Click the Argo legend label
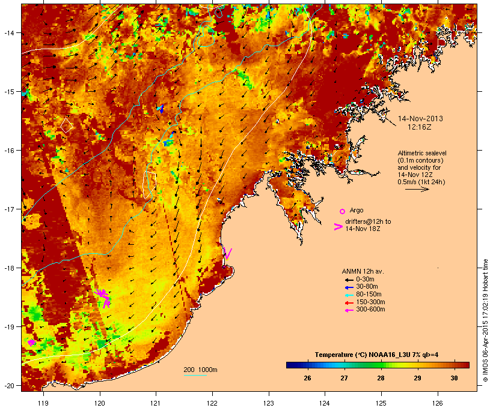Screen dimensions: 493x408 point(357,210)
